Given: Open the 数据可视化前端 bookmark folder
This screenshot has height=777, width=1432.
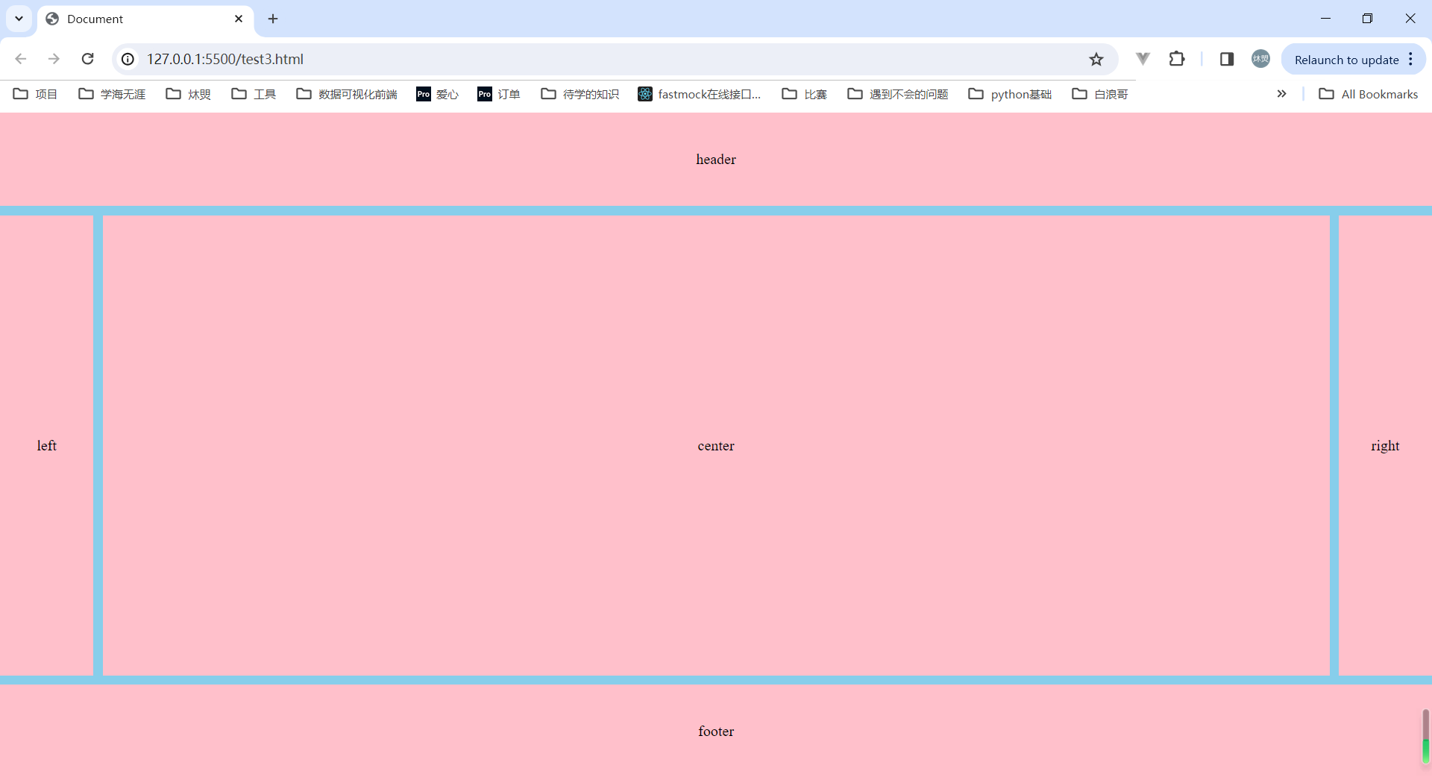Looking at the screenshot, I should pyautogui.click(x=347, y=94).
